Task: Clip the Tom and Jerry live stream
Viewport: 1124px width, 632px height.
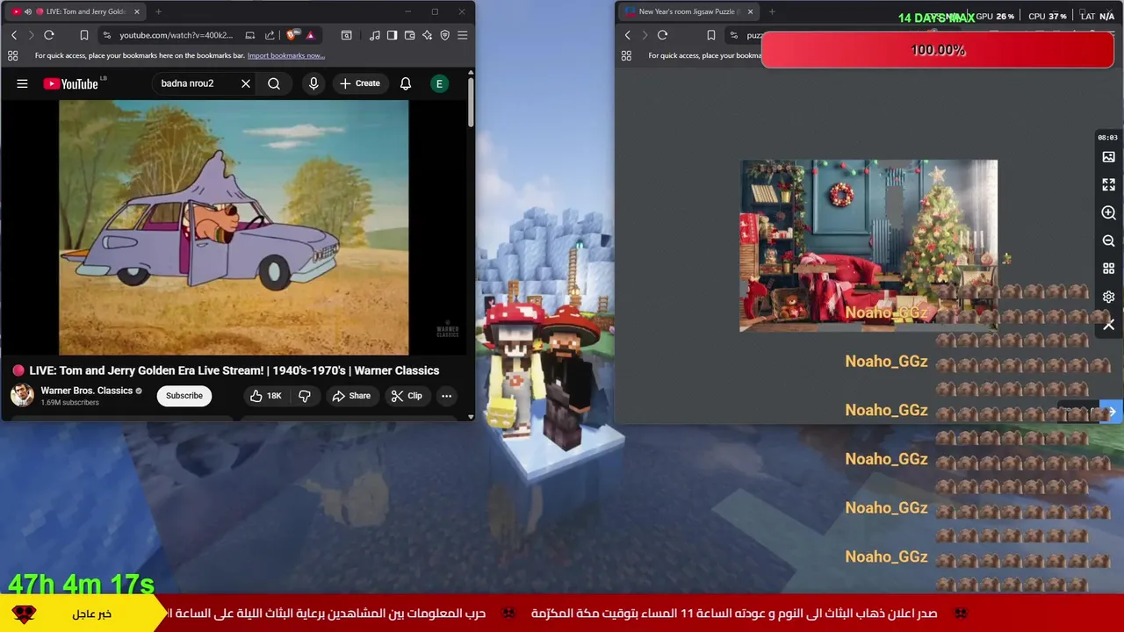Action: click(x=407, y=396)
